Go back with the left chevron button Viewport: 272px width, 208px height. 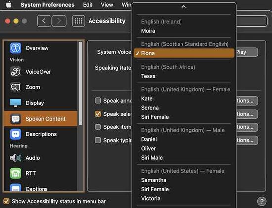[44, 21]
